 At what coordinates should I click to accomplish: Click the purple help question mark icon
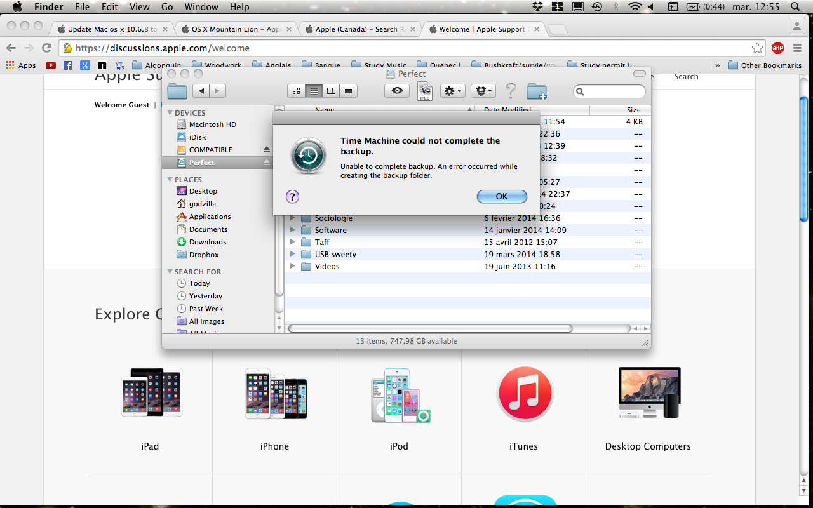[292, 196]
